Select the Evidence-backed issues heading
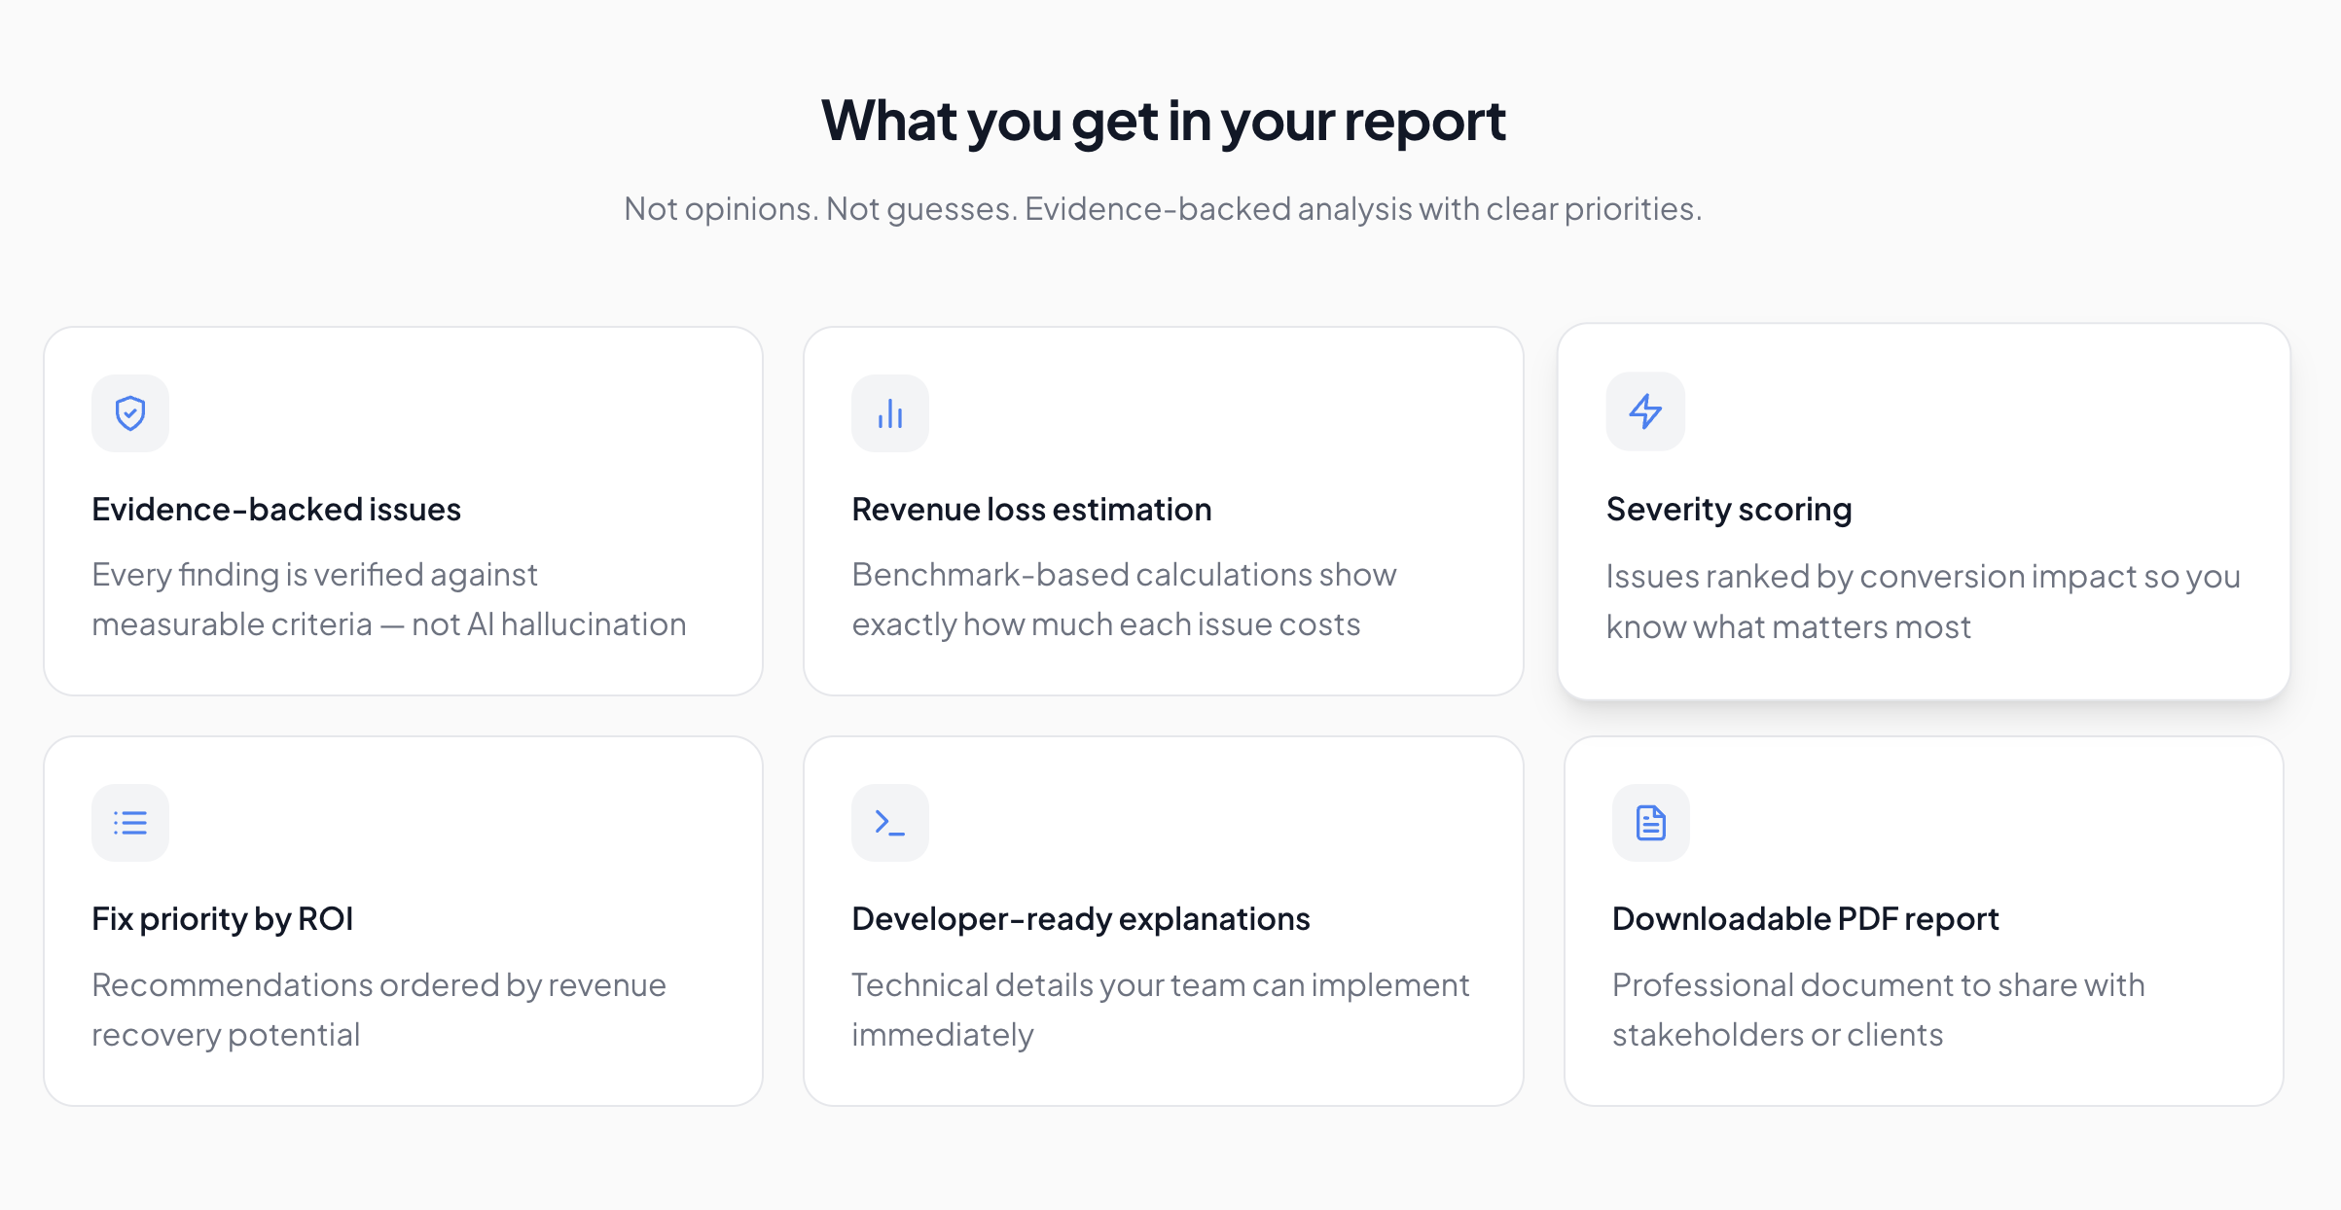 (x=276, y=509)
